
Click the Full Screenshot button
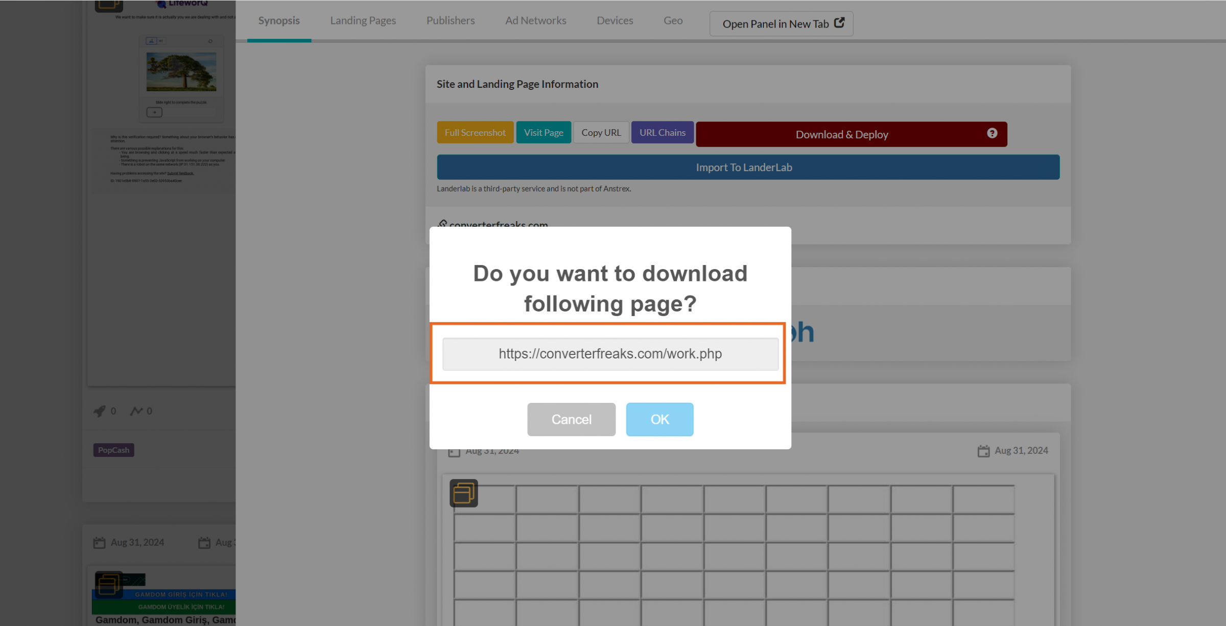coord(474,131)
